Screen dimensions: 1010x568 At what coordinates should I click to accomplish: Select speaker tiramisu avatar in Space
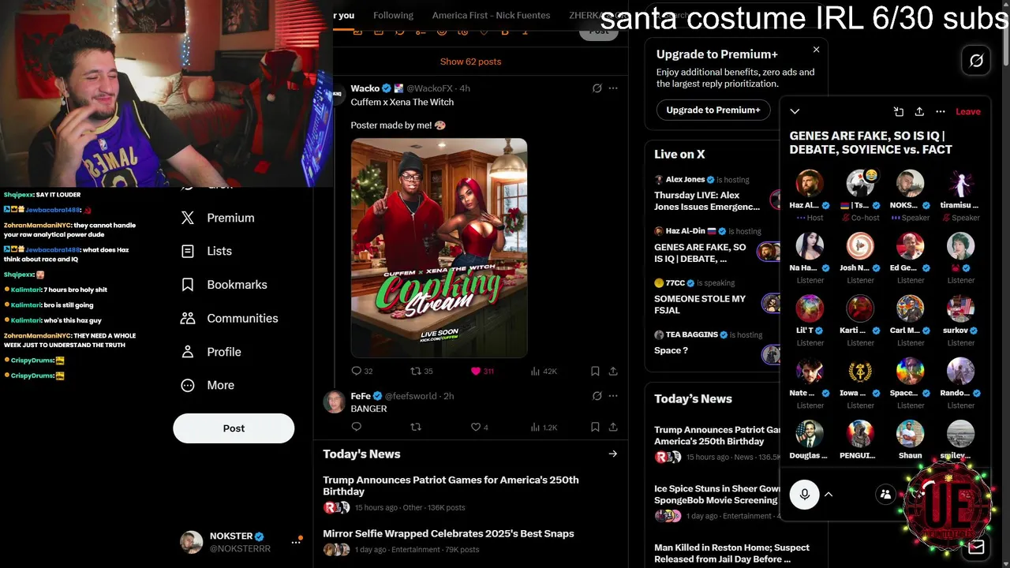point(960,183)
